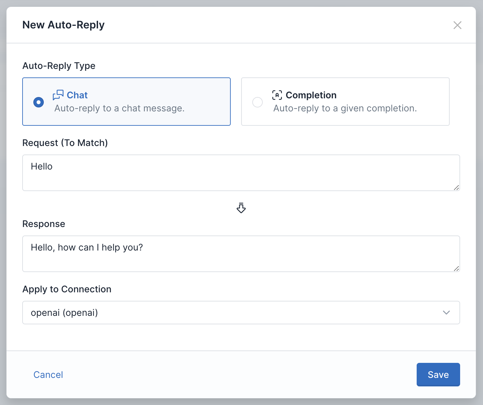This screenshot has width=483, height=405.
Task: Select the Completion radio button
Action: point(258,102)
